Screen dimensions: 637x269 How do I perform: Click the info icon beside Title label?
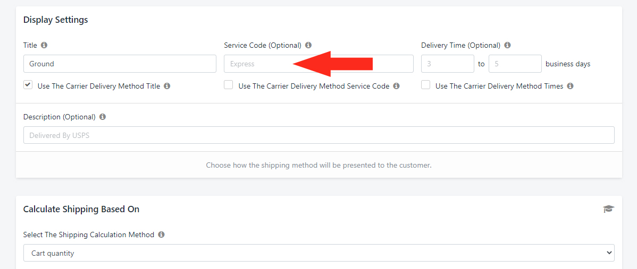(44, 46)
